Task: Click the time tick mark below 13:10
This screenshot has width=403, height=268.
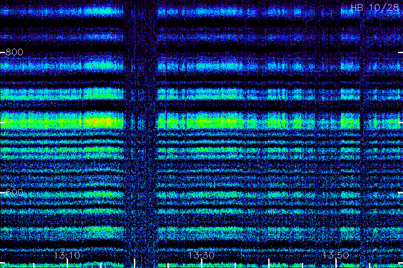Action: [67, 264]
